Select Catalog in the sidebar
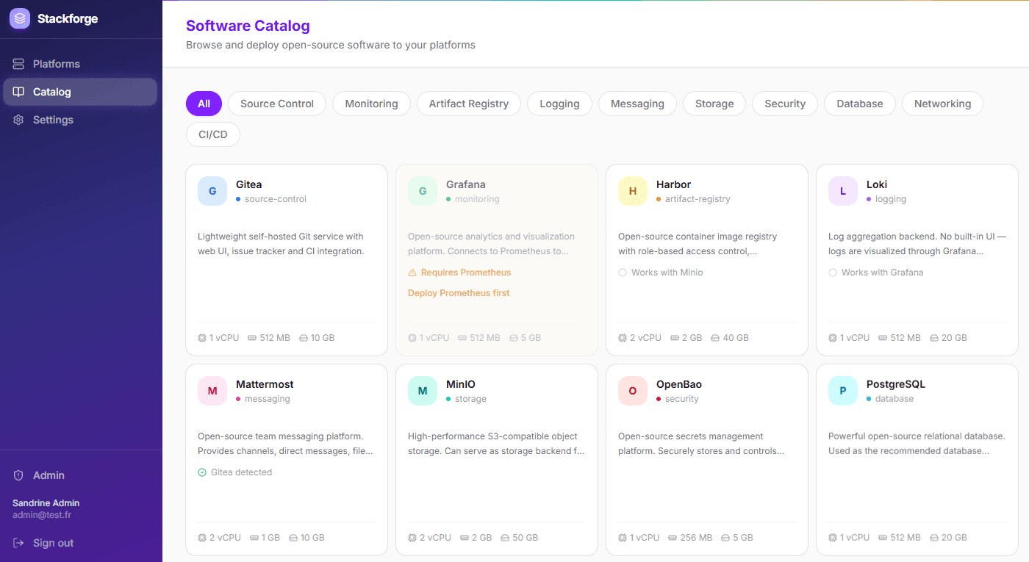This screenshot has height=562, width=1029. 80,92
